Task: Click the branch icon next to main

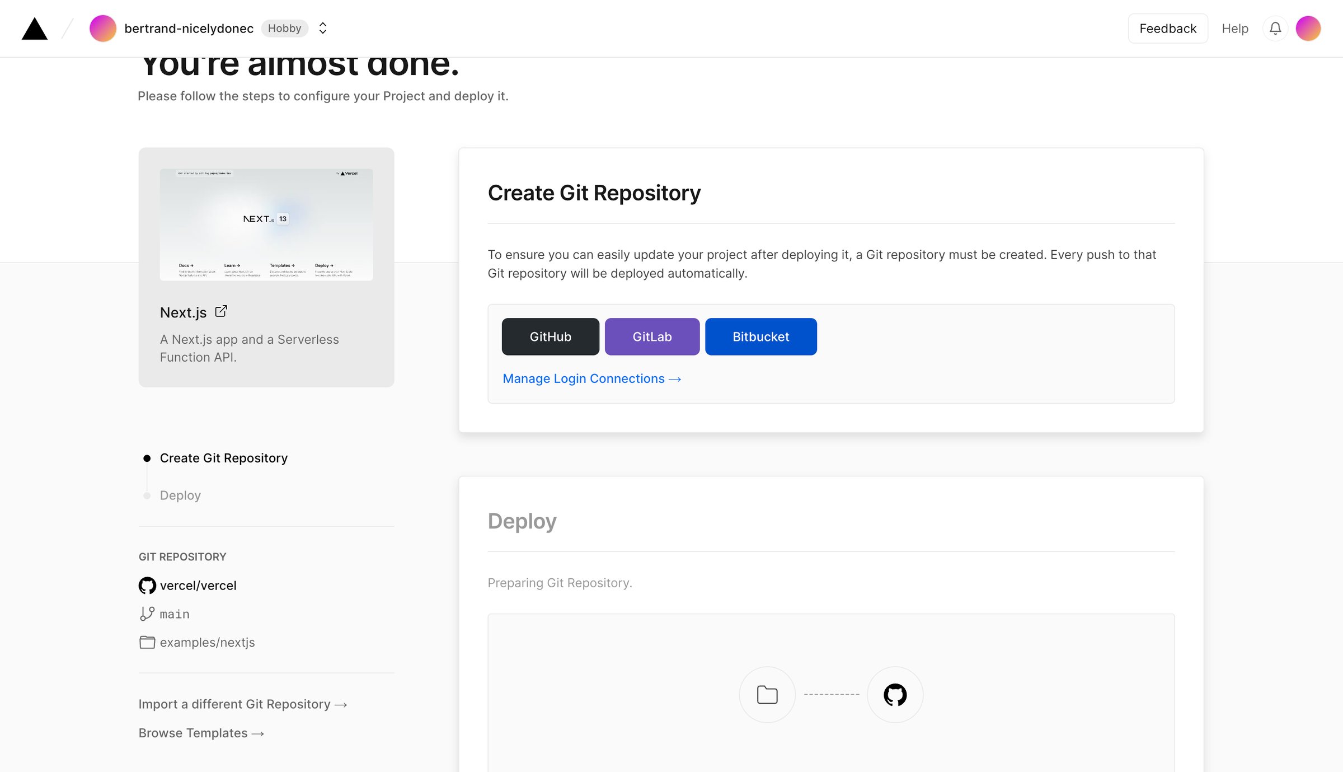Action: pyautogui.click(x=147, y=614)
